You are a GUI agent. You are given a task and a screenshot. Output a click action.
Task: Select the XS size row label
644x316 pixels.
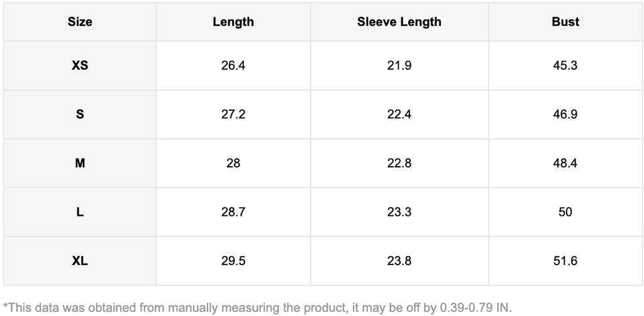click(x=80, y=65)
